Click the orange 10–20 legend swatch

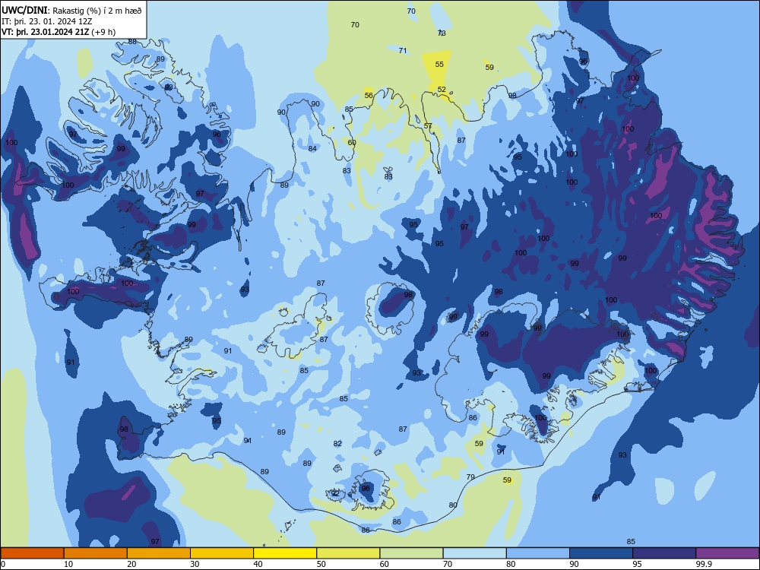[96, 553]
